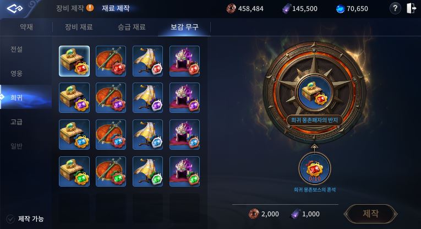Switch to the 장비 재료 tab

click(79, 27)
